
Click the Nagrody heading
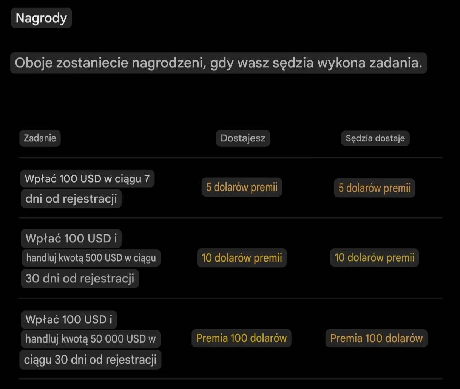pyautogui.click(x=41, y=18)
